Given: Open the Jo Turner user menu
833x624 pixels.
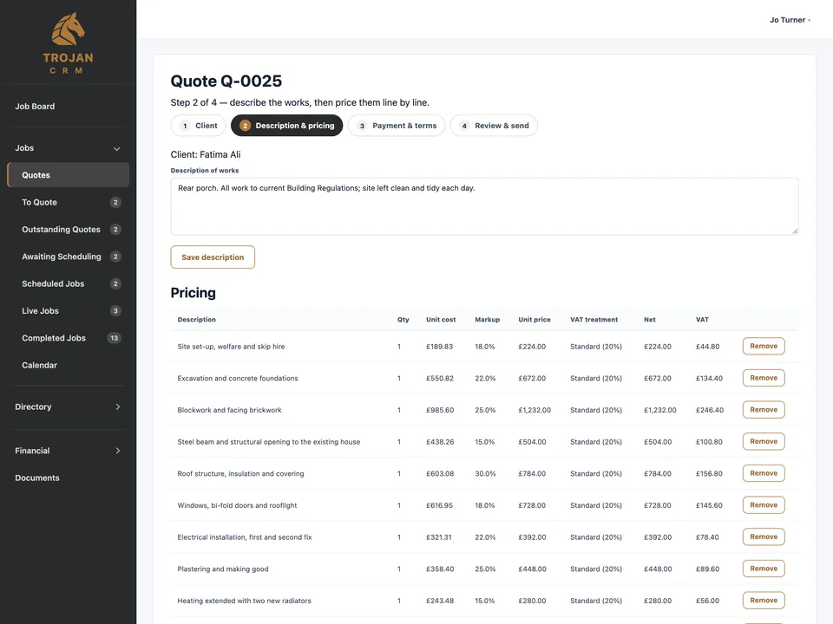Looking at the screenshot, I should tap(790, 20).
